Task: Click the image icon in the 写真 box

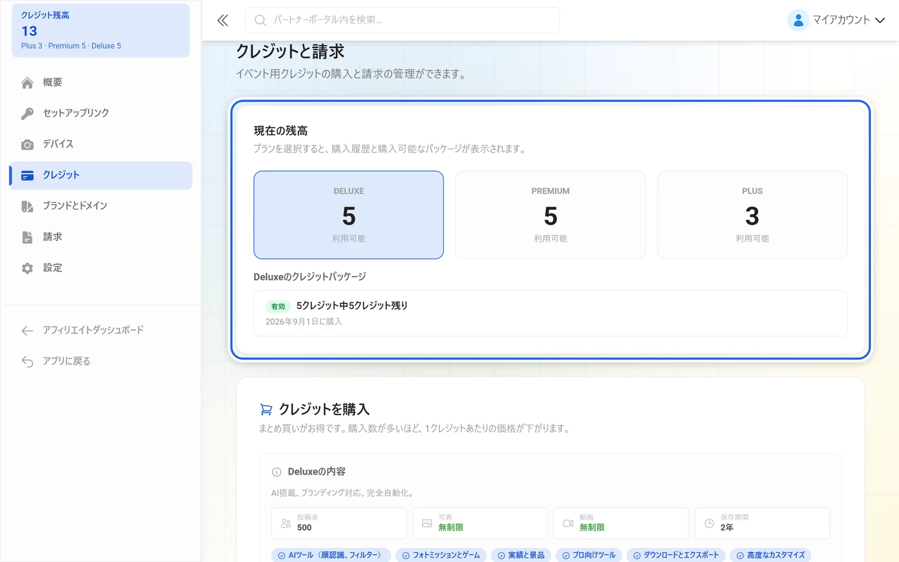Action: (427, 523)
